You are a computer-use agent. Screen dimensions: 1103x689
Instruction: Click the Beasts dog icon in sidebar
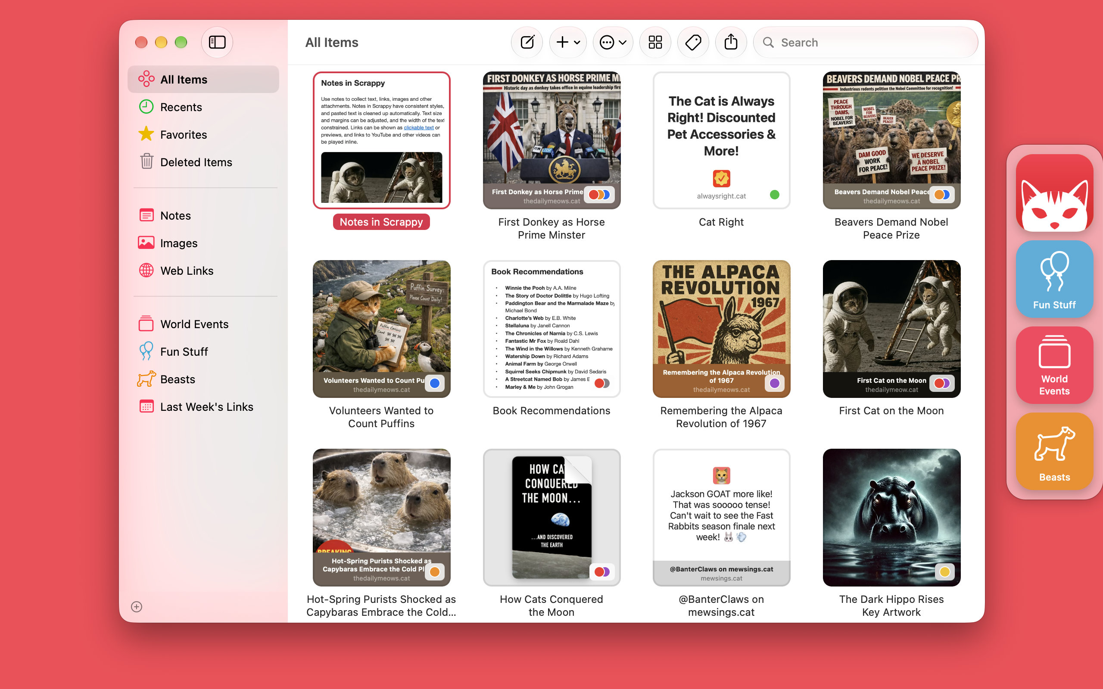pyautogui.click(x=146, y=379)
